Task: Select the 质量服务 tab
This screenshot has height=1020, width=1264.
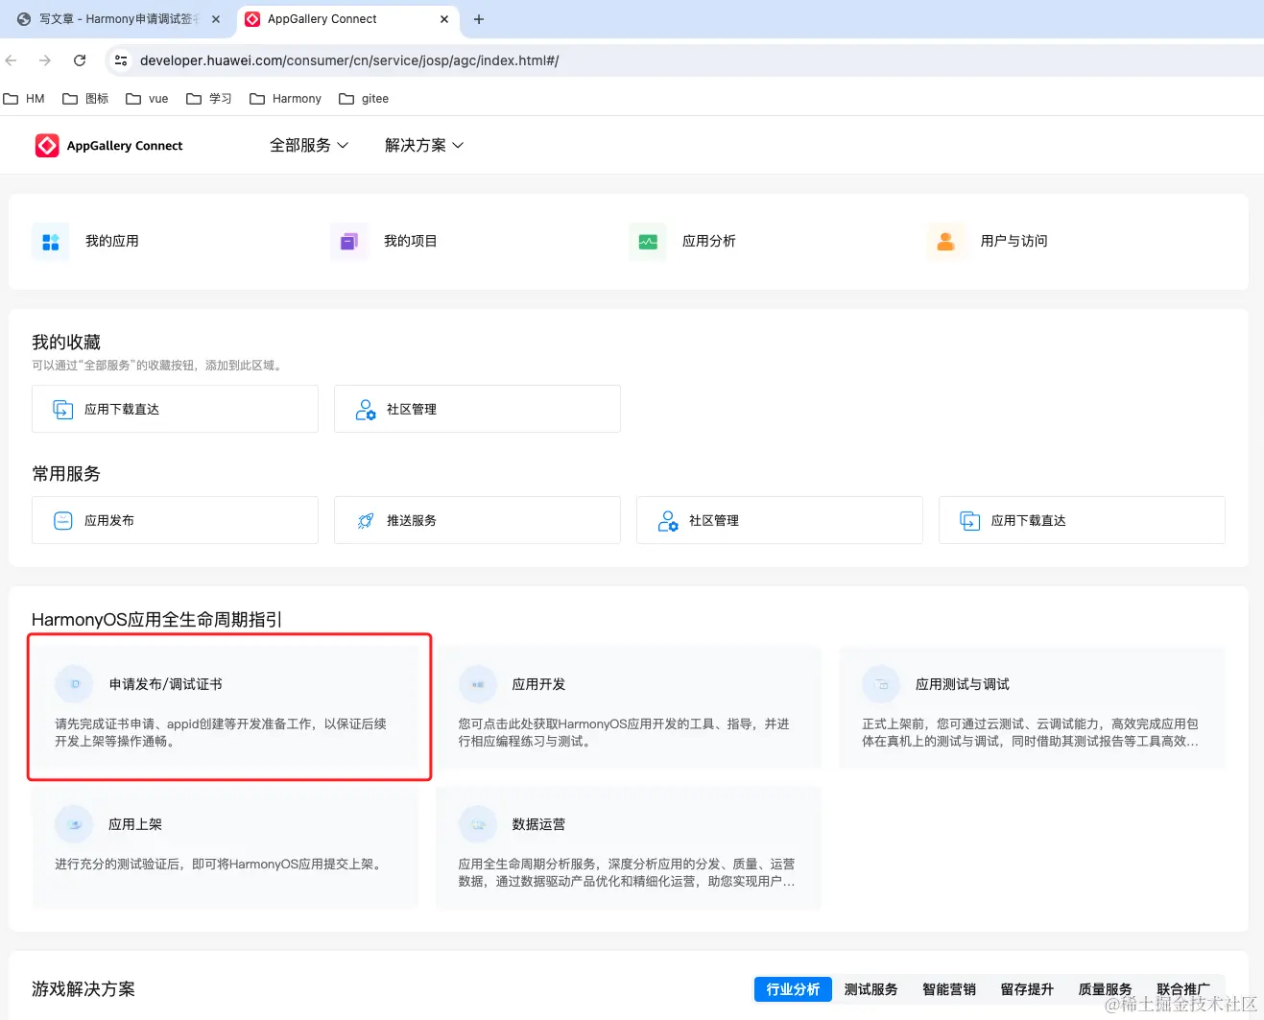Action: click(x=1105, y=989)
